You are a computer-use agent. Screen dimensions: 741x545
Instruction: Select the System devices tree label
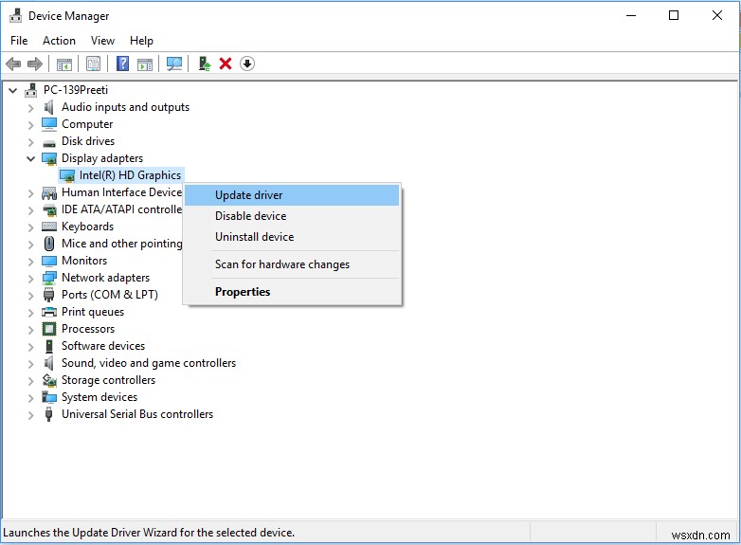(x=99, y=397)
